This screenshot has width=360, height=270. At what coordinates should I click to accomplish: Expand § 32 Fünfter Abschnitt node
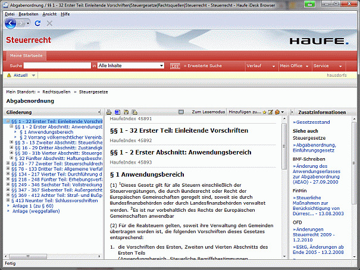(11, 158)
